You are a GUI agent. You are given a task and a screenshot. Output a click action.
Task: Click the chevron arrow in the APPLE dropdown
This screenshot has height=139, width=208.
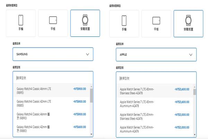(191, 55)
